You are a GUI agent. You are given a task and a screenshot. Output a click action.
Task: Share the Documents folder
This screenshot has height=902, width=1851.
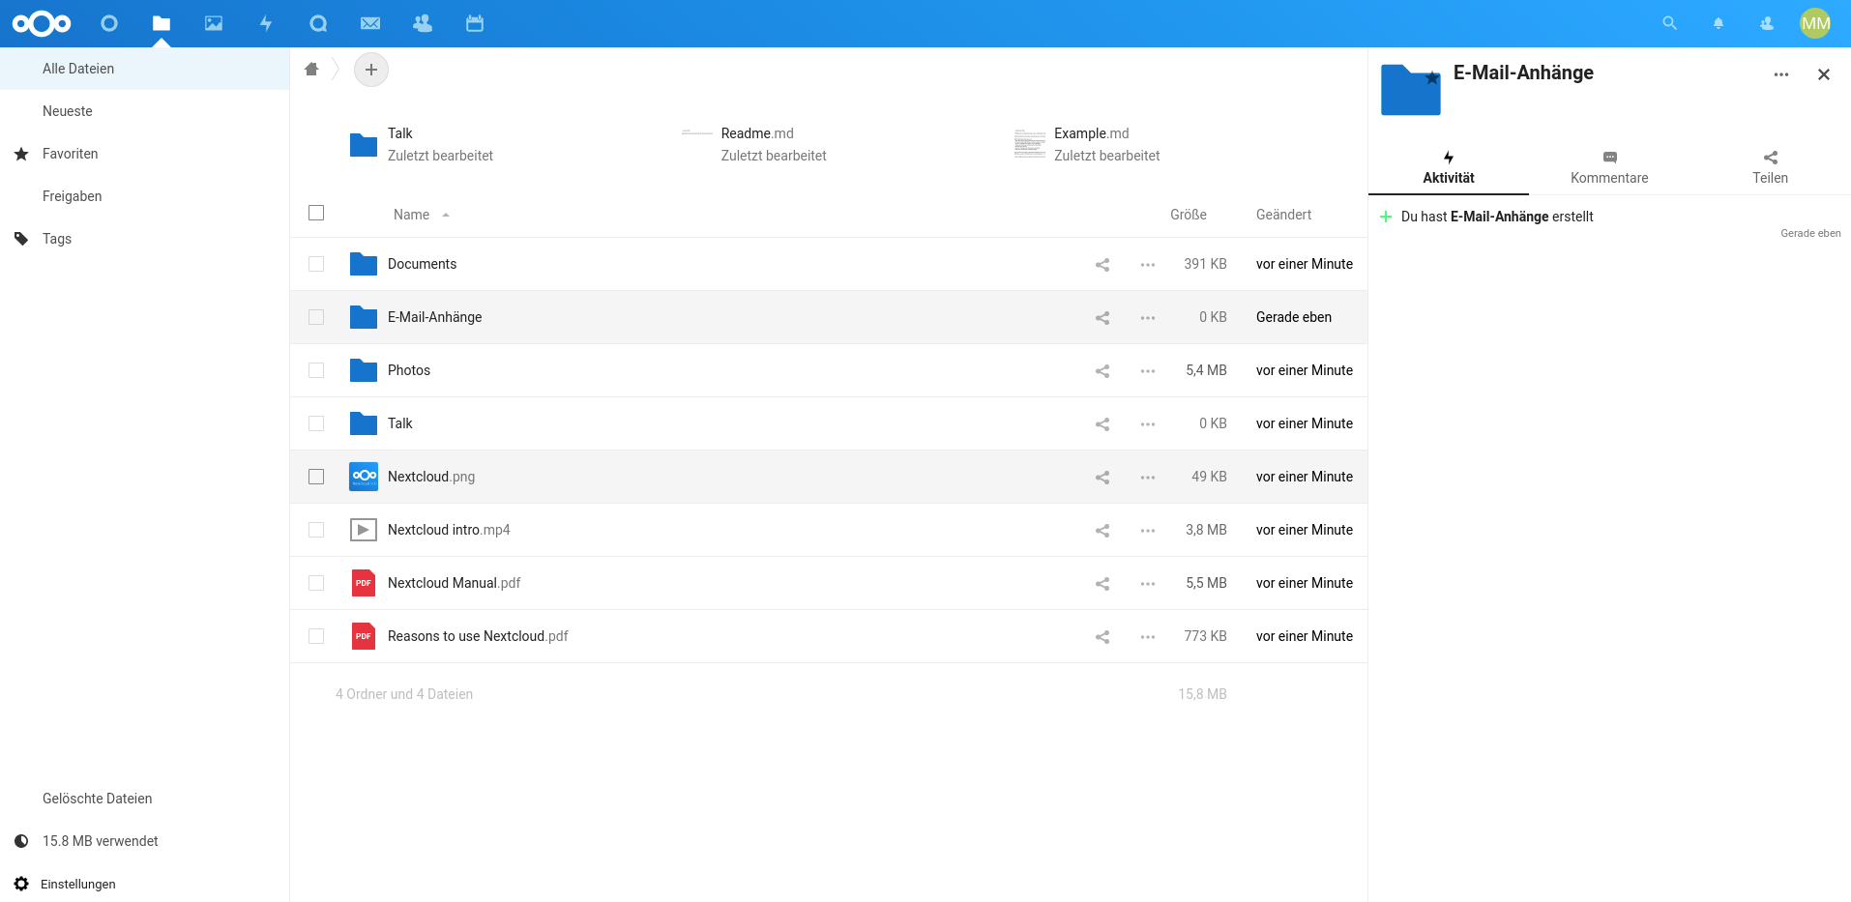1102,264
